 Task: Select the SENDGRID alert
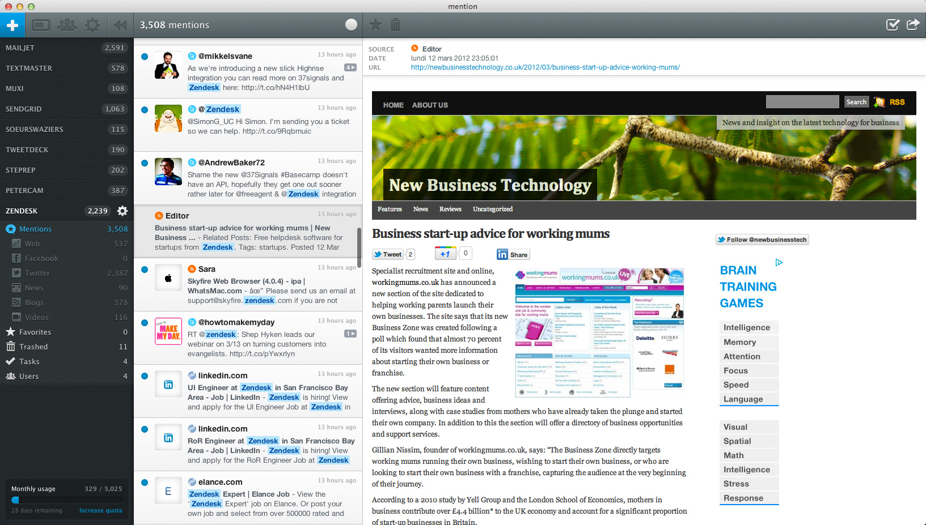(66, 109)
